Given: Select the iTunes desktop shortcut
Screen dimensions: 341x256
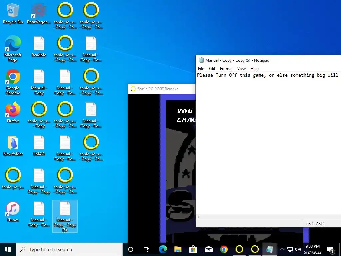Looking at the screenshot, I should pos(13,212).
